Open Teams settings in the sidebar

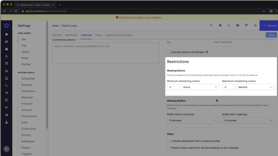click(x=25, y=52)
